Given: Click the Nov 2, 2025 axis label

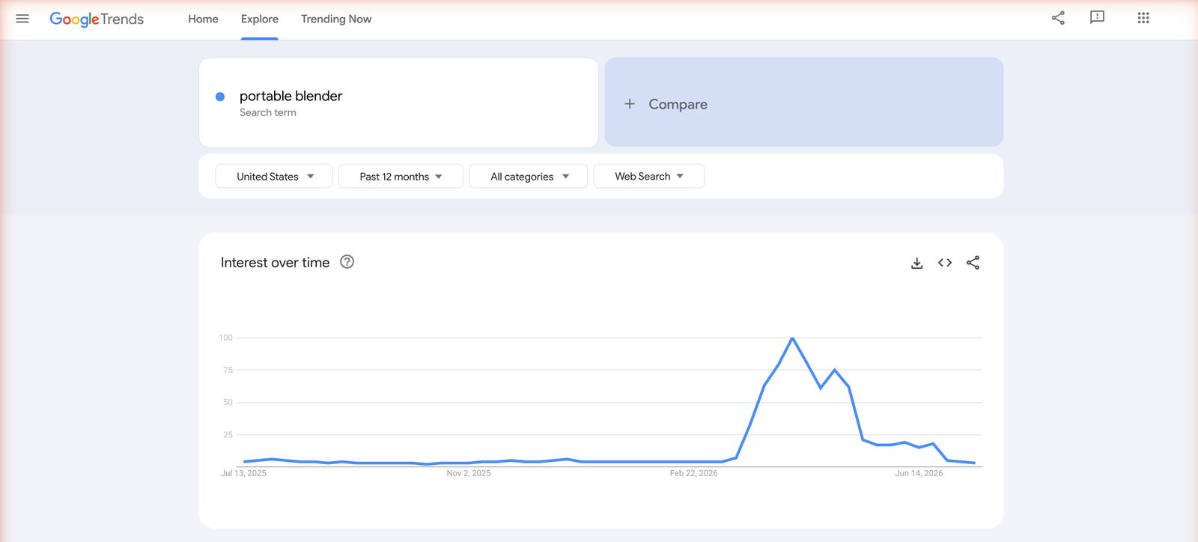Looking at the screenshot, I should tap(469, 473).
